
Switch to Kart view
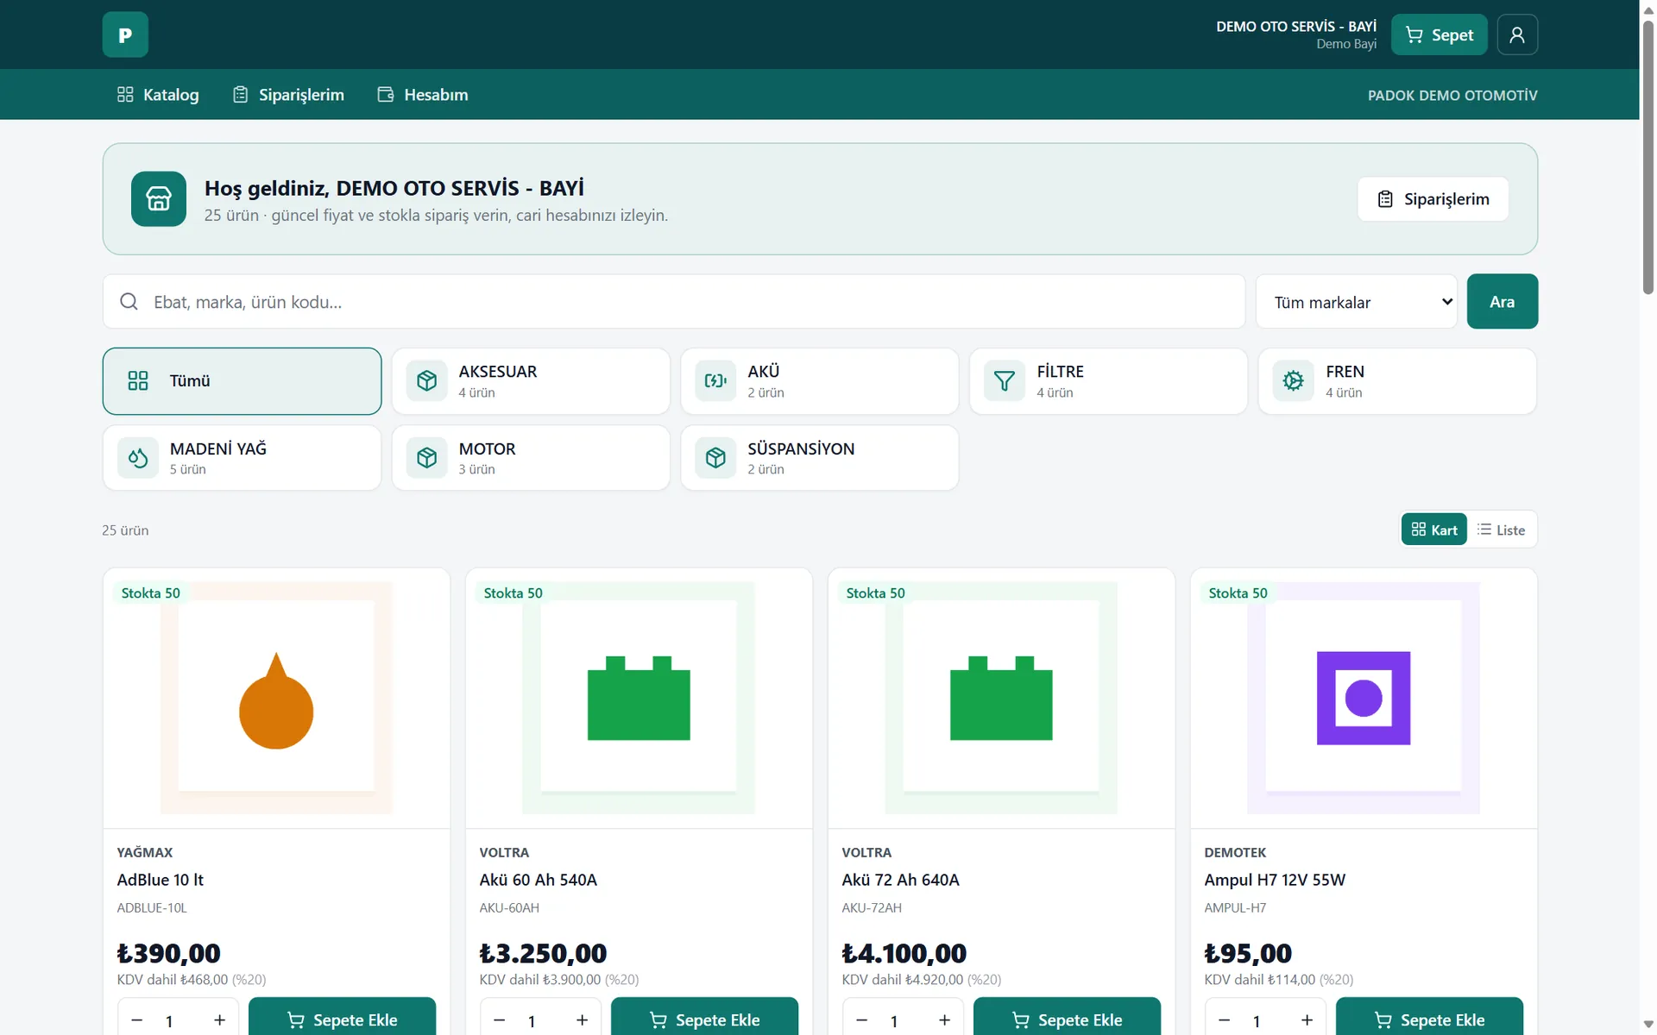(1434, 530)
